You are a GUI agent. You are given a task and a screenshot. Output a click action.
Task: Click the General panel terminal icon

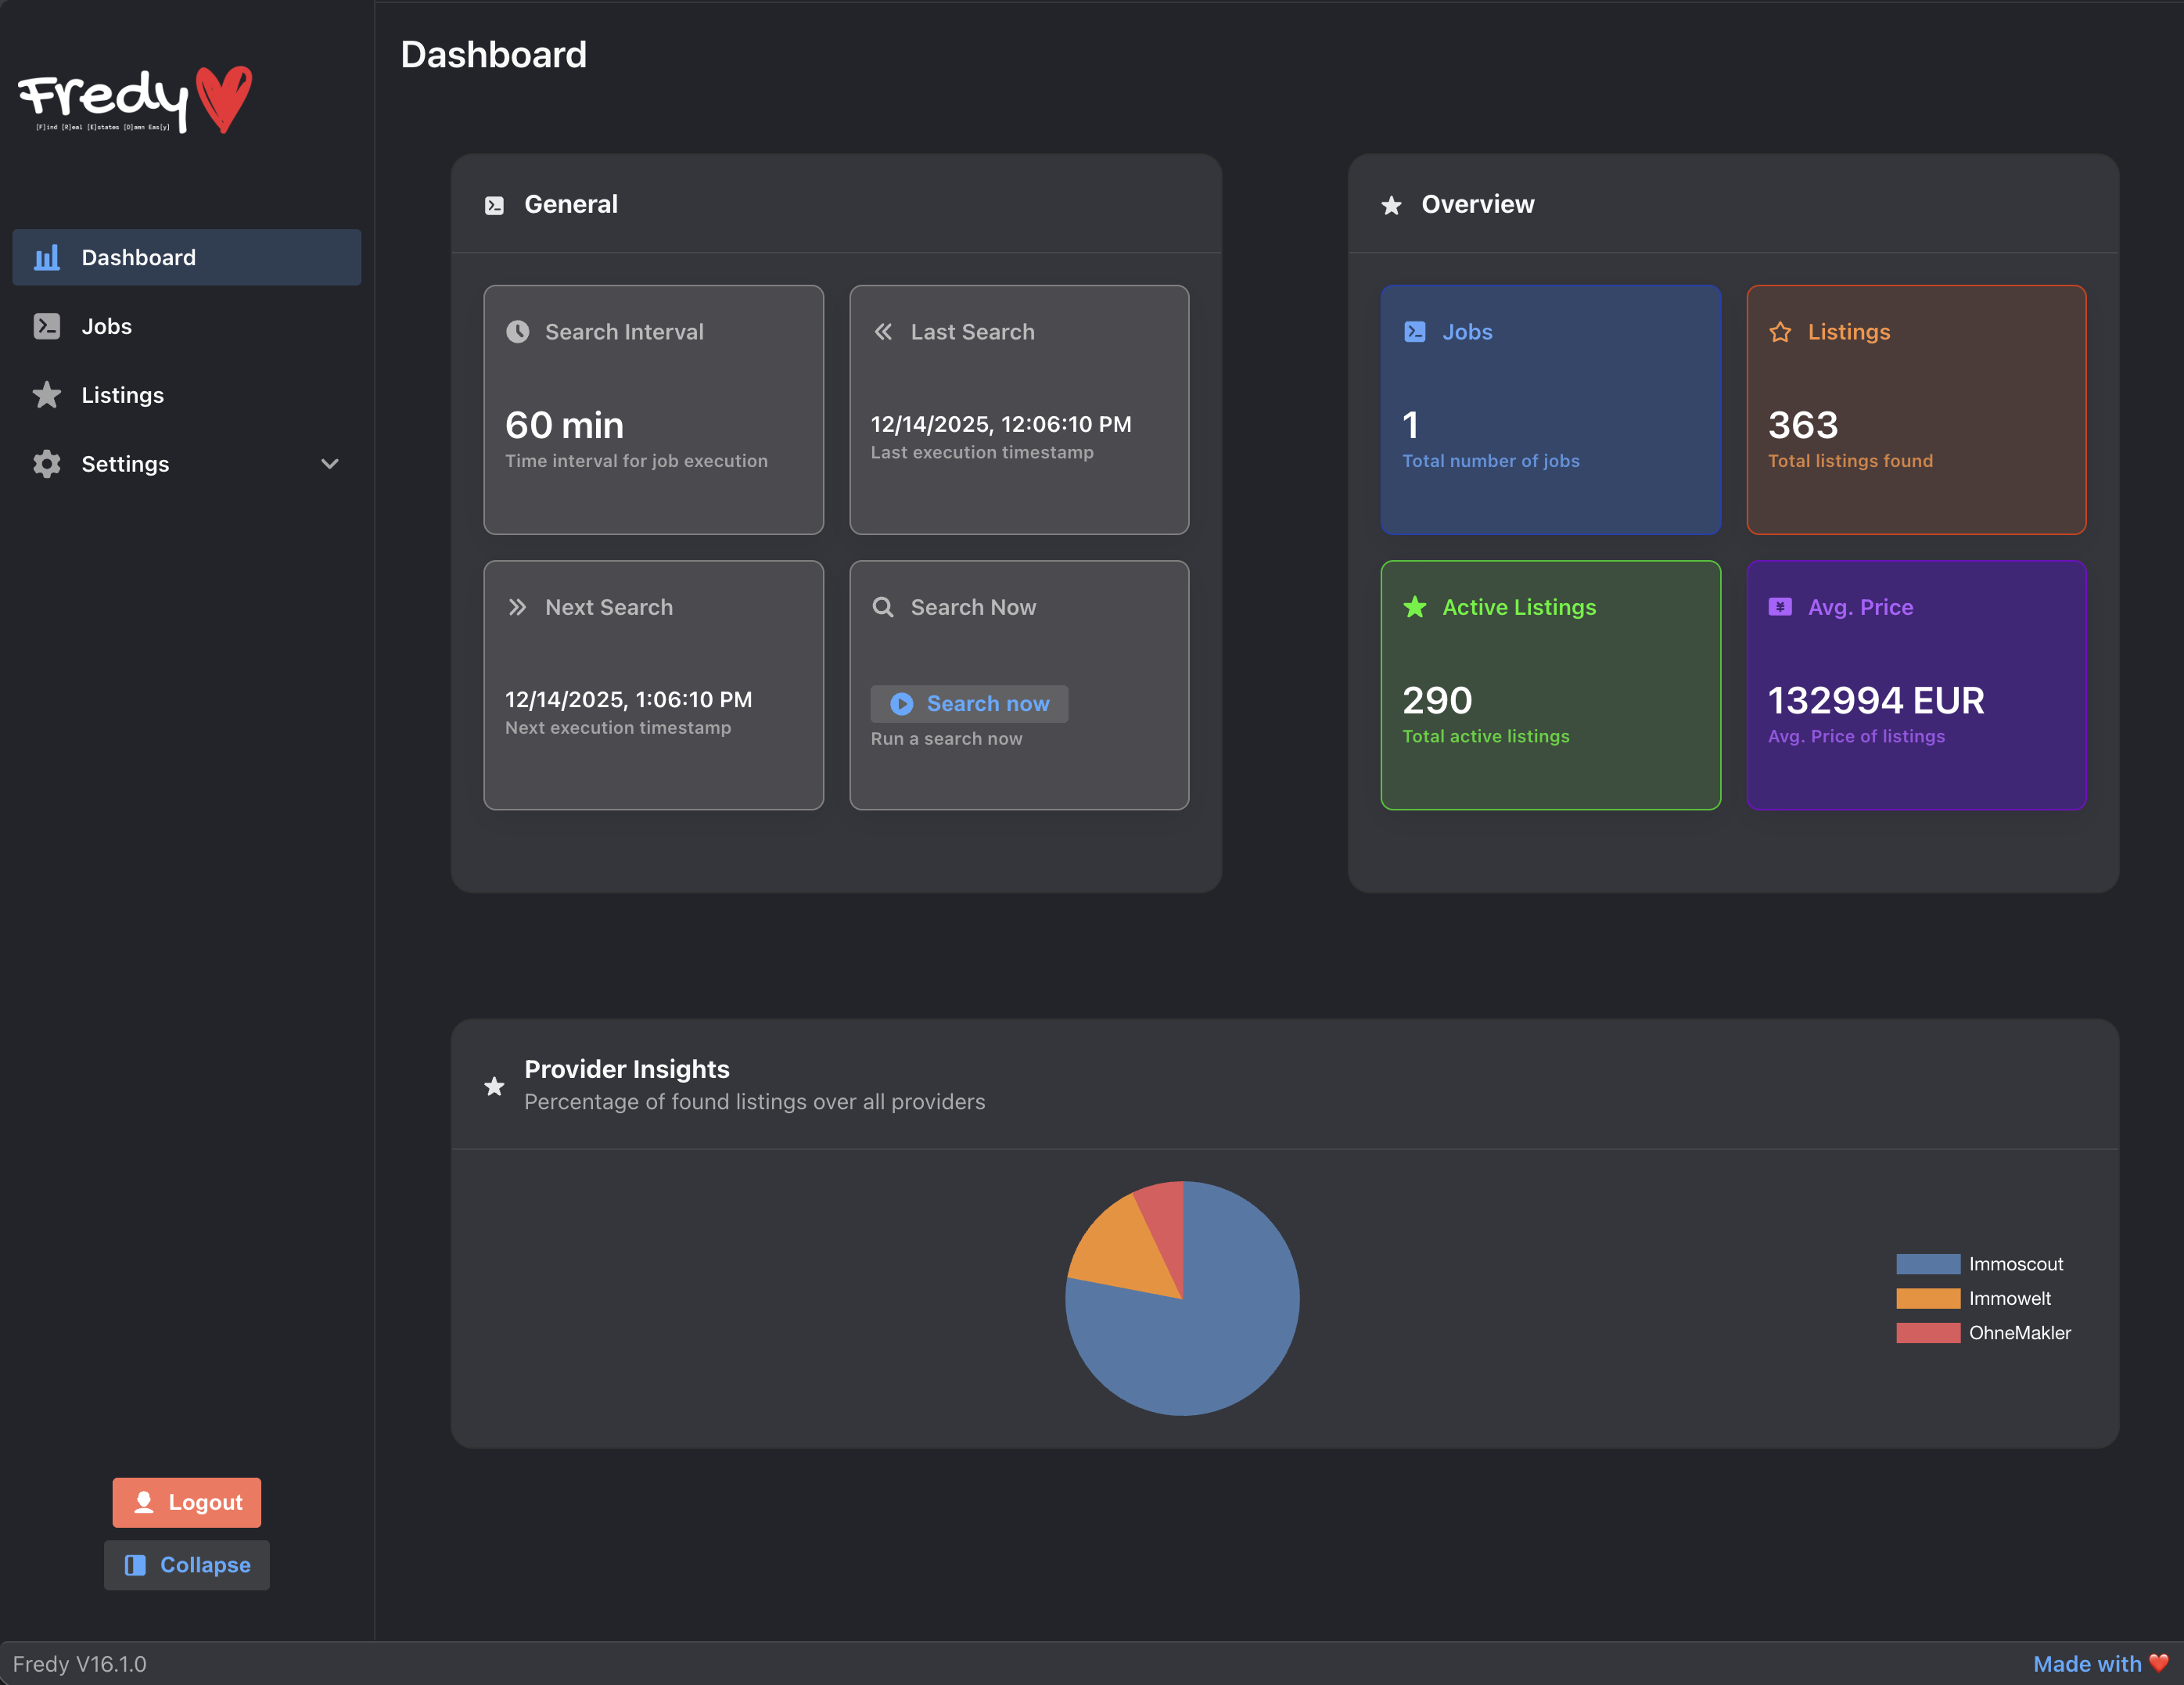pos(494,205)
